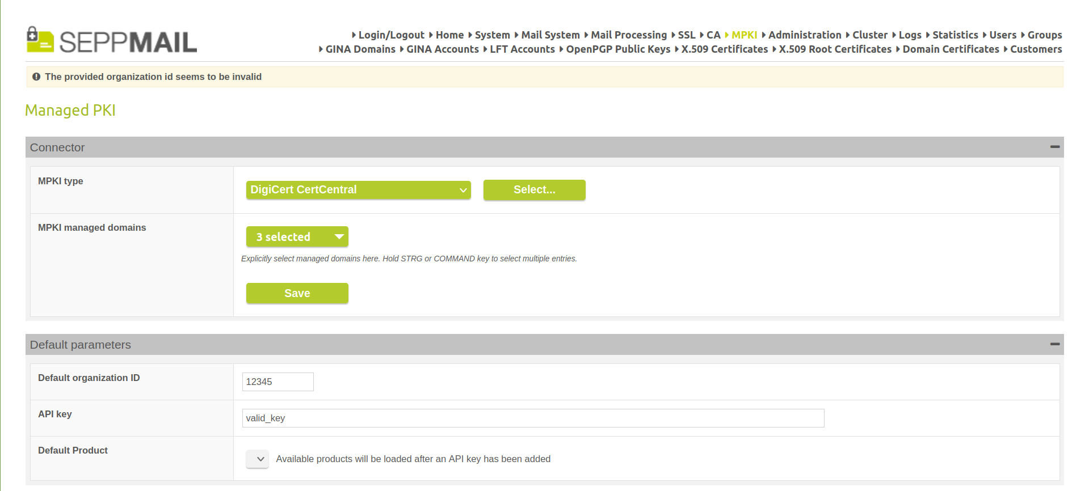Click the warning icon in the alert banner
The width and height of the screenshot is (1089, 491).
click(36, 77)
